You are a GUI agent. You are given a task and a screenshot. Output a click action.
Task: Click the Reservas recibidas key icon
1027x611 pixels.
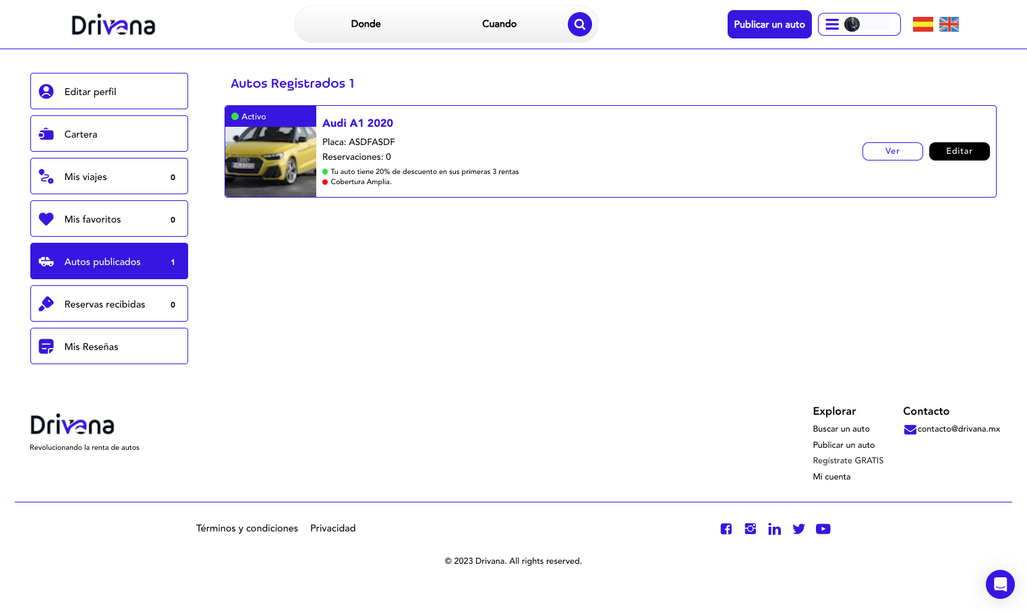(46, 303)
